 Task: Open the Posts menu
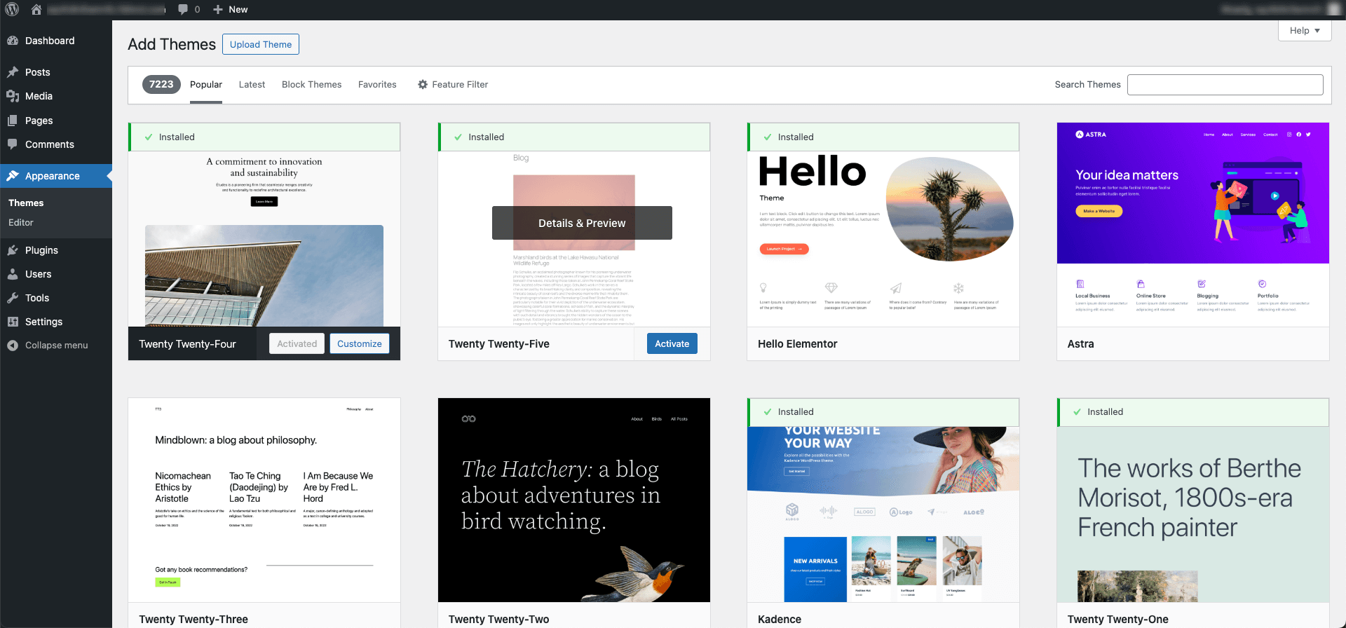coord(38,72)
